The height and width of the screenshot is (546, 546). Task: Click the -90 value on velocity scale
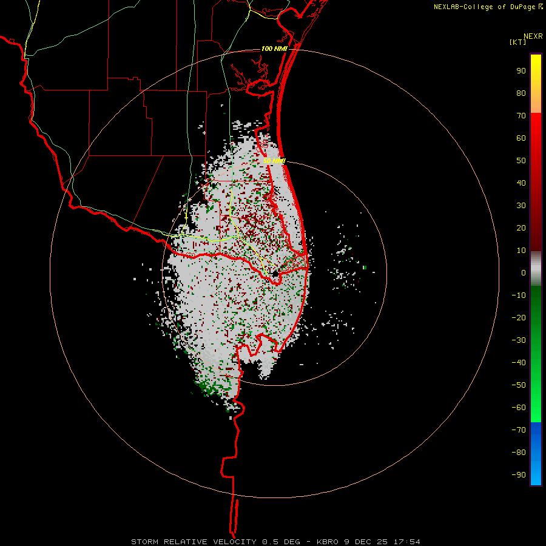click(x=519, y=475)
